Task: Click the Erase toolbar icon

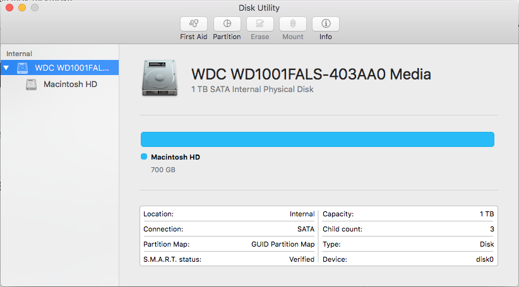Action: click(x=259, y=24)
